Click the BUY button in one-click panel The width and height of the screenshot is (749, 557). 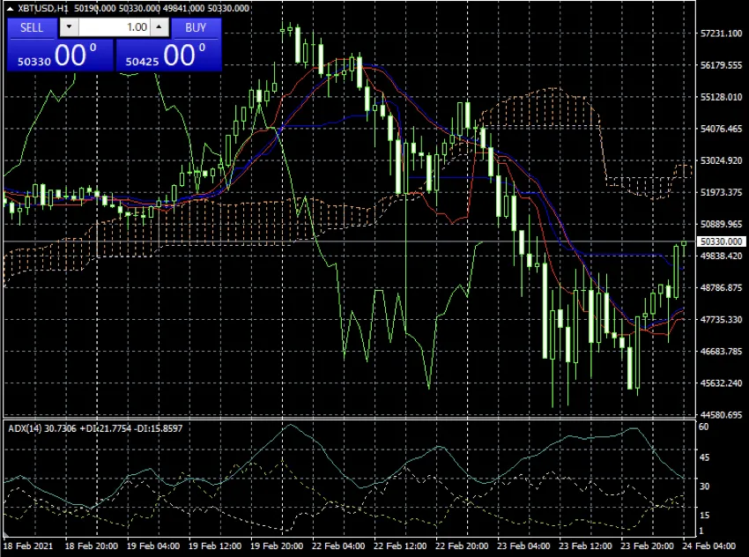pos(196,27)
